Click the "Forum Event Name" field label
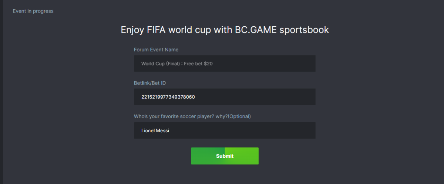 tap(156, 50)
